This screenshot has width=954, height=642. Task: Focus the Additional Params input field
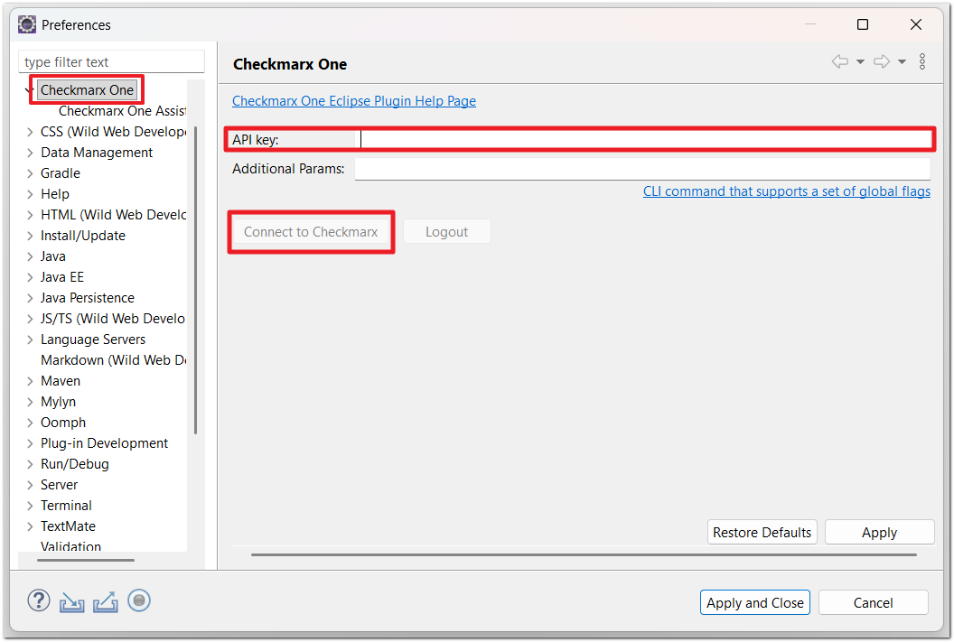642,169
